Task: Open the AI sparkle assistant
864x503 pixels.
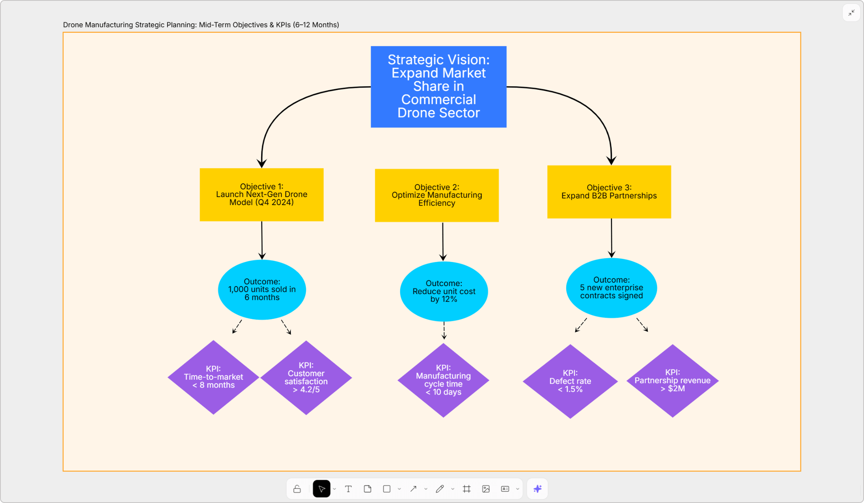Action: click(537, 489)
